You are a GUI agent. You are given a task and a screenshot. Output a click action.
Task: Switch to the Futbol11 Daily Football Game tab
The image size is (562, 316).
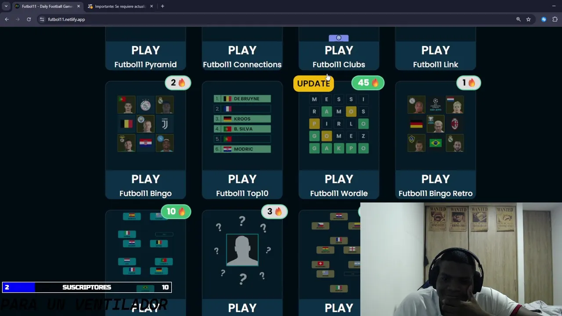point(47,6)
